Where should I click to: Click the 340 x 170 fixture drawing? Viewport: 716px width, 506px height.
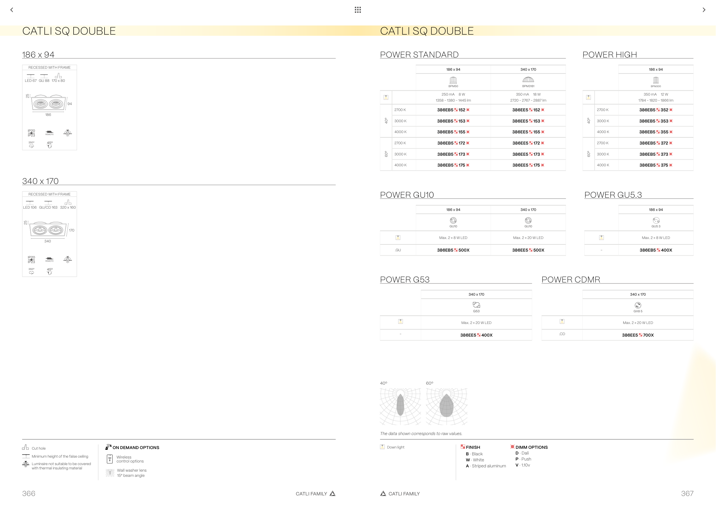[48, 230]
